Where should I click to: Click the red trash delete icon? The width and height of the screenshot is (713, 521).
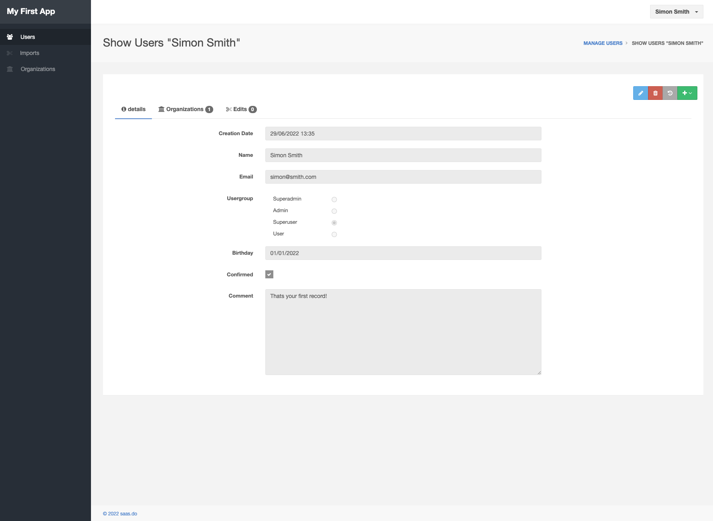pos(655,93)
